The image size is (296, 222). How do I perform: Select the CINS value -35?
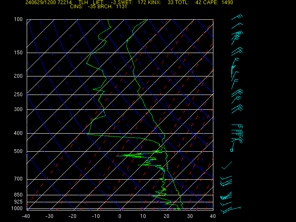click(92, 7)
